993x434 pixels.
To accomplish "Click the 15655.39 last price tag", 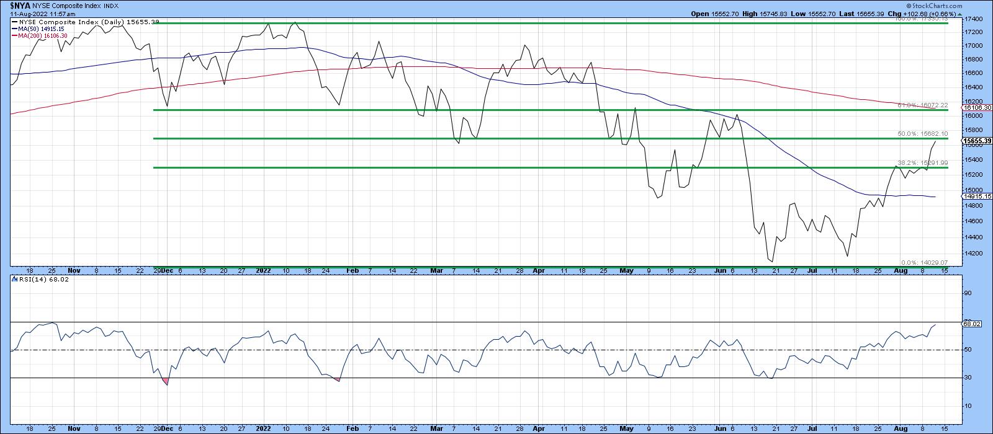I will 977,141.
